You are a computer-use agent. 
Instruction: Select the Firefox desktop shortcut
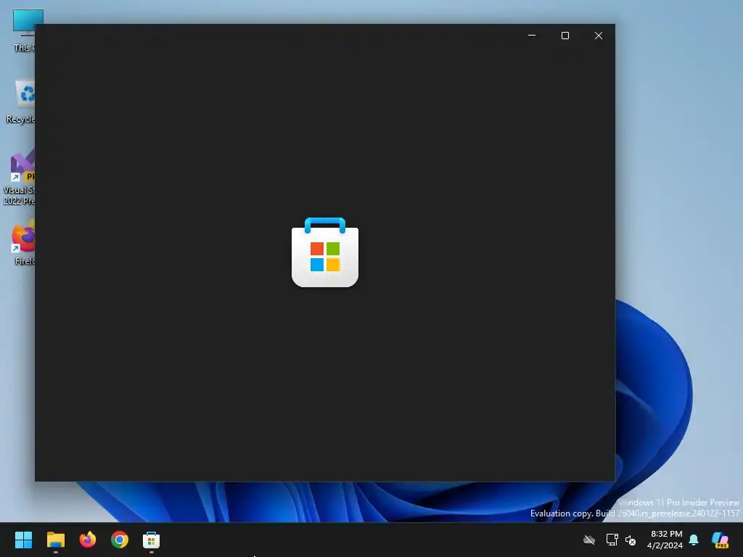[x=24, y=242]
